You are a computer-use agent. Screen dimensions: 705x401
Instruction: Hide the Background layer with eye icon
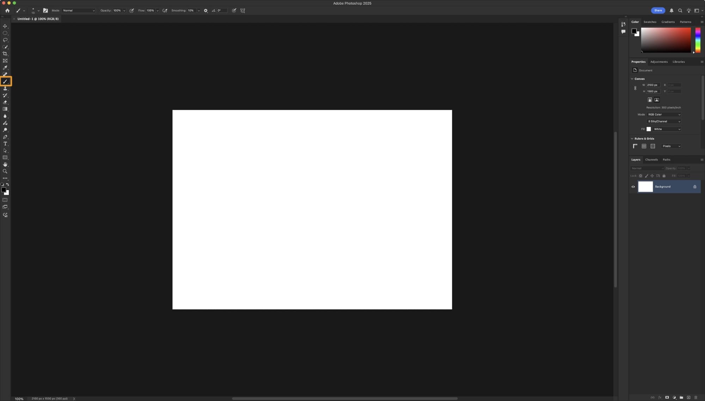(633, 187)
